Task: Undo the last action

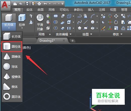Action: [45, 4]
